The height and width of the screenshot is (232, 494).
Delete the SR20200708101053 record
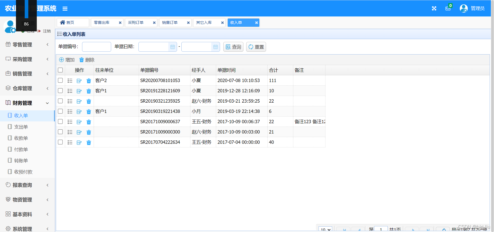89,81
